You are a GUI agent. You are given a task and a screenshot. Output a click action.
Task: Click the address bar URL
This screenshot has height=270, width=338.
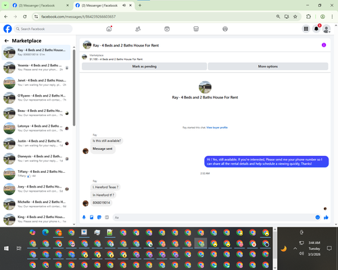(78, 17)
